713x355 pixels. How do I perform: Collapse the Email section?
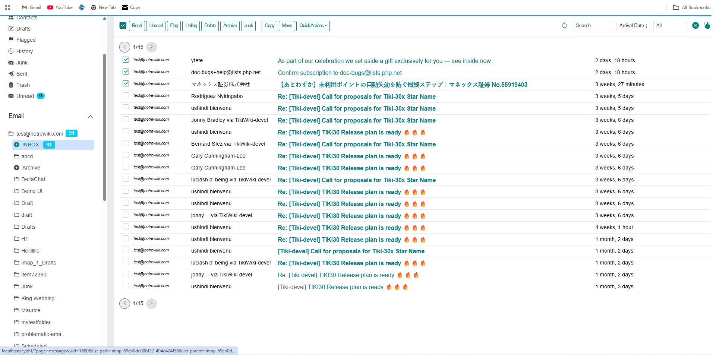tap(91, 117)
